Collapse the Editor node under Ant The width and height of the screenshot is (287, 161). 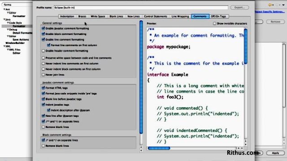coord(8,13)
